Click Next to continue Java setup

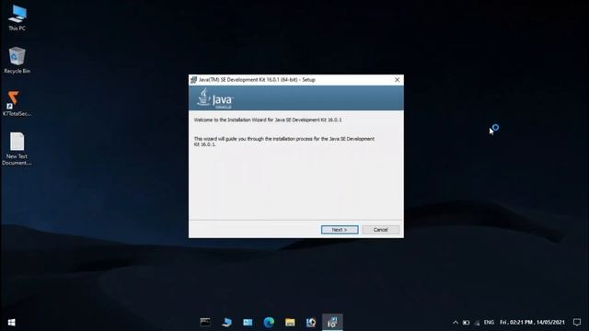tap(340, 230)
